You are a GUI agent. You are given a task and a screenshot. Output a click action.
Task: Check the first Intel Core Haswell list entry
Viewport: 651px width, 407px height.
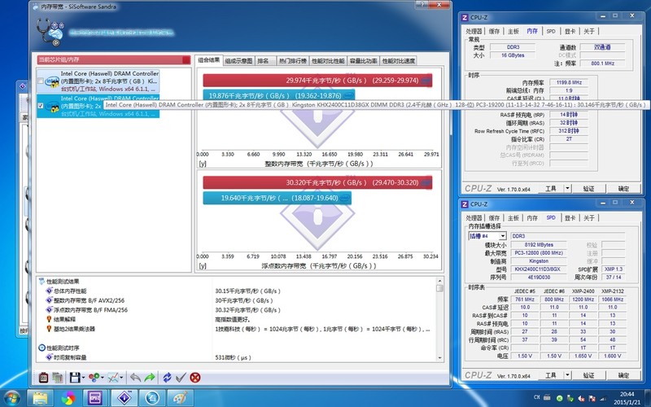click(40, 81)
